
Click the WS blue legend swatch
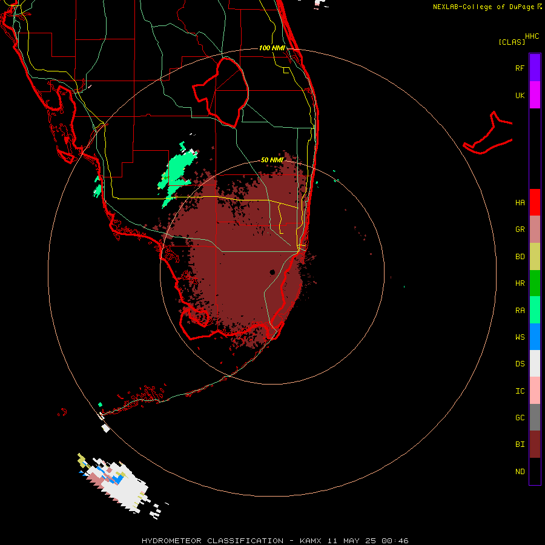pyautogui.click(x=535, y=337)
